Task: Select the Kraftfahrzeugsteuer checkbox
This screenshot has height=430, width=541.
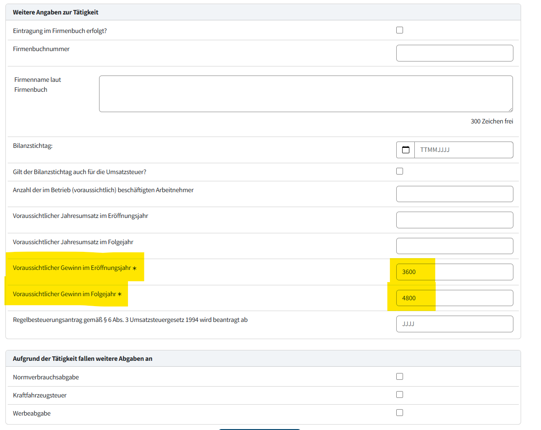Action: (399, 395)
